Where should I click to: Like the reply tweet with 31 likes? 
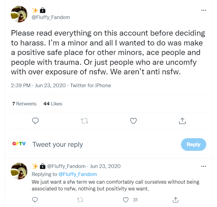tap(126, 200)
